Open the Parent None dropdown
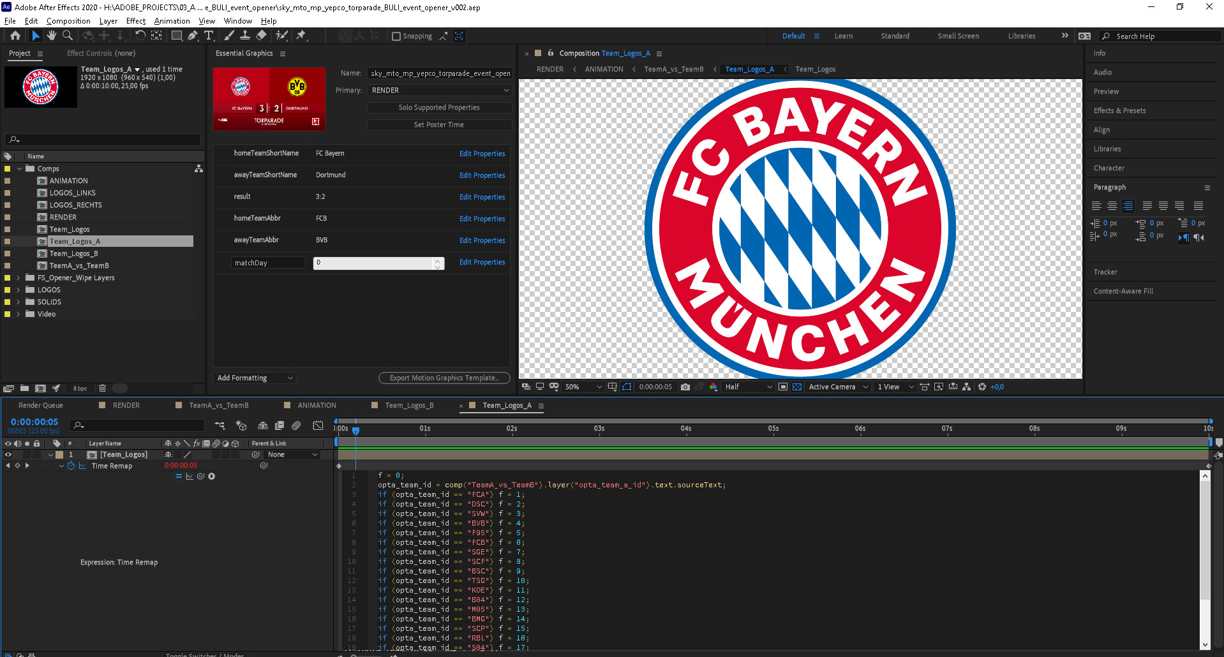Image resolution: width=1224 pixels, height=657 pixels. tap(292, 455)
